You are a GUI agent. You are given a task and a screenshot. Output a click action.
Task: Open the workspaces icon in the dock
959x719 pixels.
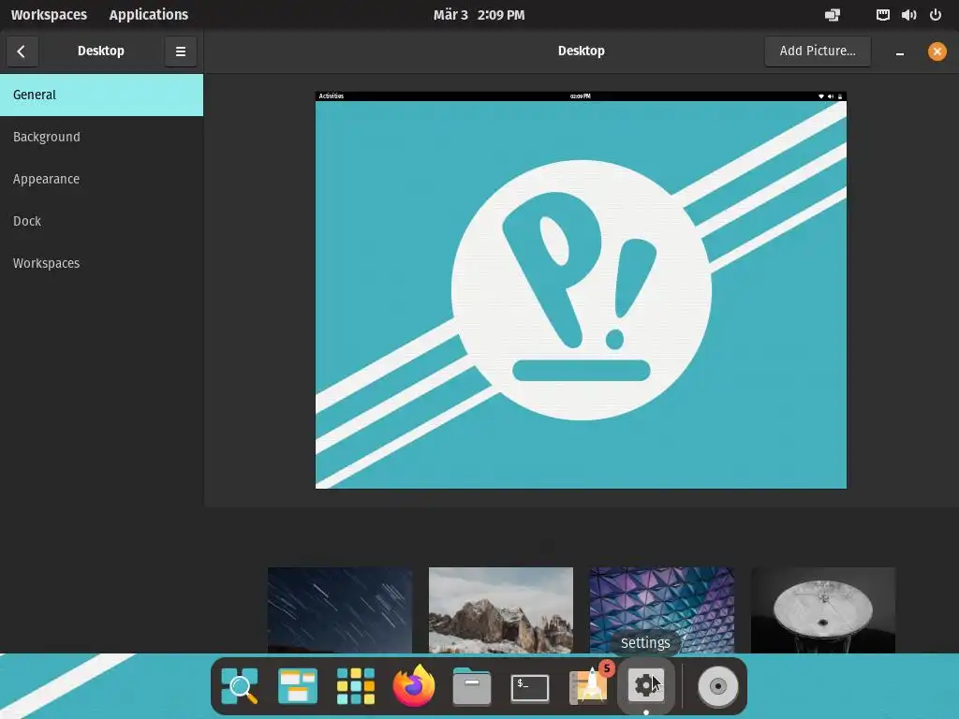[x=298, y=686]
